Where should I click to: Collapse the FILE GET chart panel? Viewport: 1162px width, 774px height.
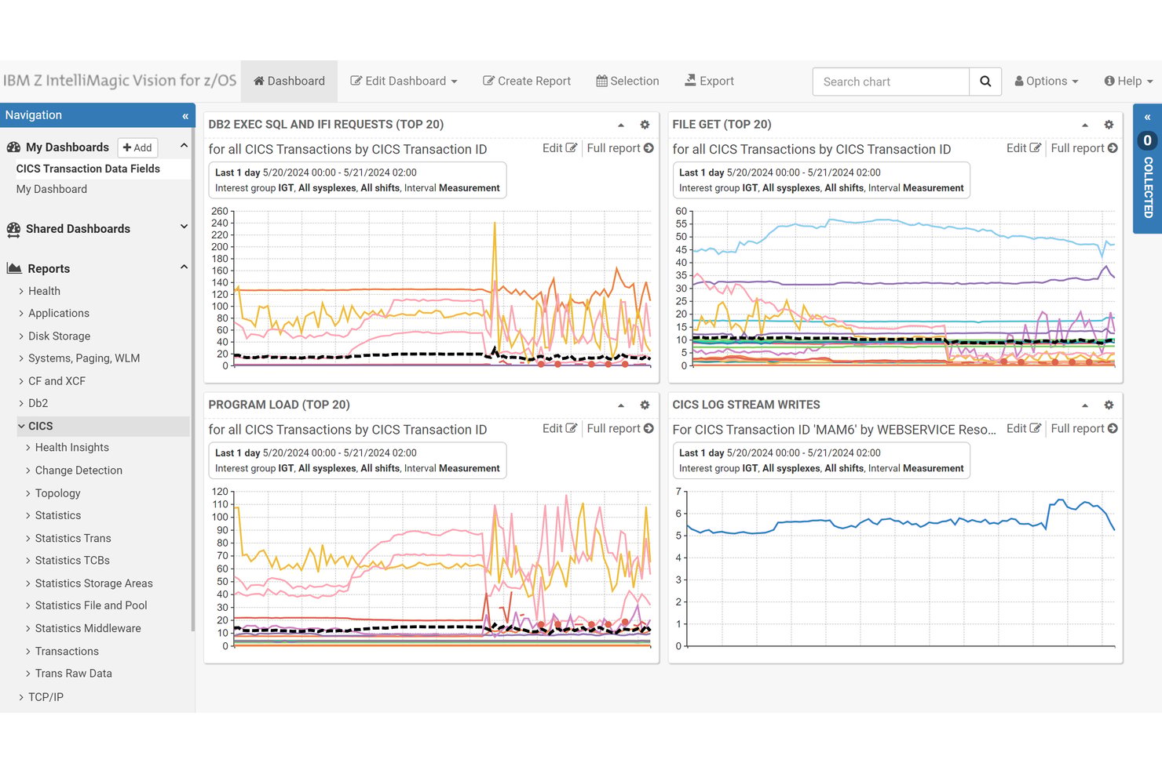(1085, 125)
